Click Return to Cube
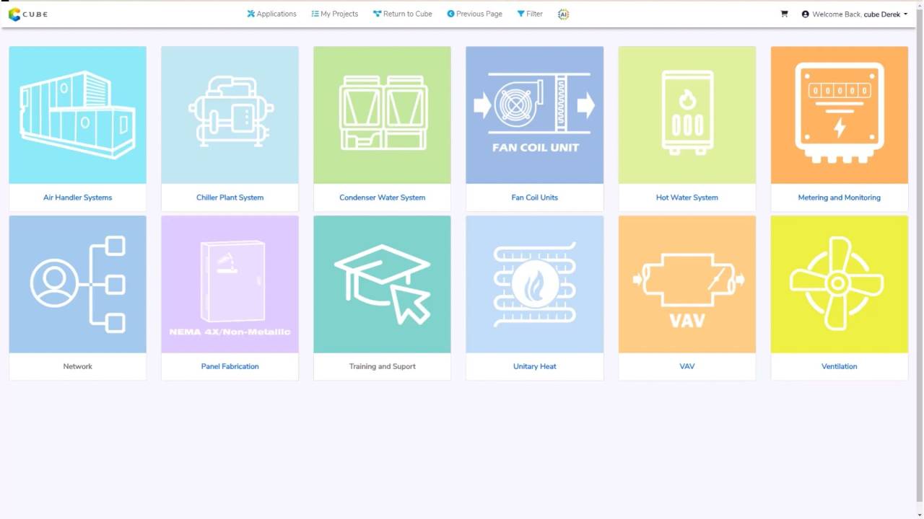 [x=402, y=14]
